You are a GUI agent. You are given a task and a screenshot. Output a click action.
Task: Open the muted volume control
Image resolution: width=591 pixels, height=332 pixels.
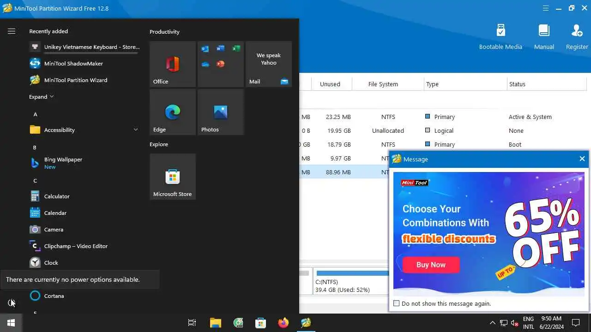[515, 323]
